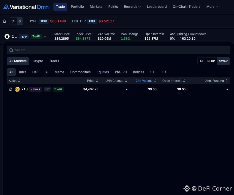Select the TradFi market tab
The width and height of the screenshot is (234, 195).
coord(54,61)
